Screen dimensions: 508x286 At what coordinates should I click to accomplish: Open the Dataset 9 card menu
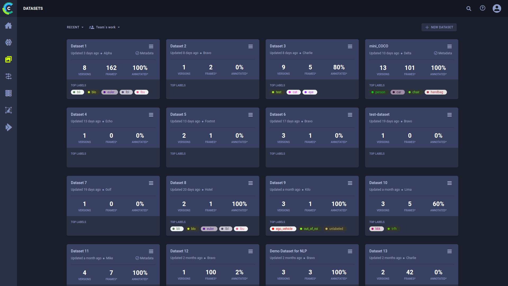[350, 183]
